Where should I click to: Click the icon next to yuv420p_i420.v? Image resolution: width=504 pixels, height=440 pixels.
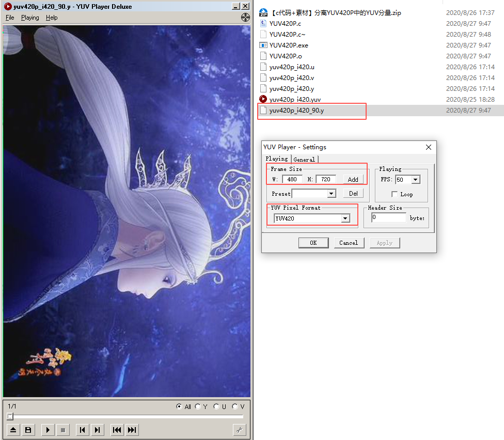click(x=263, y=78)
